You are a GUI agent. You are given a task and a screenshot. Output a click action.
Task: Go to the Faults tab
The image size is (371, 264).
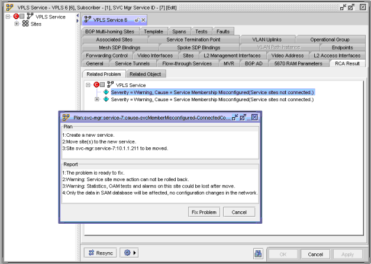(x=223, y=31)
